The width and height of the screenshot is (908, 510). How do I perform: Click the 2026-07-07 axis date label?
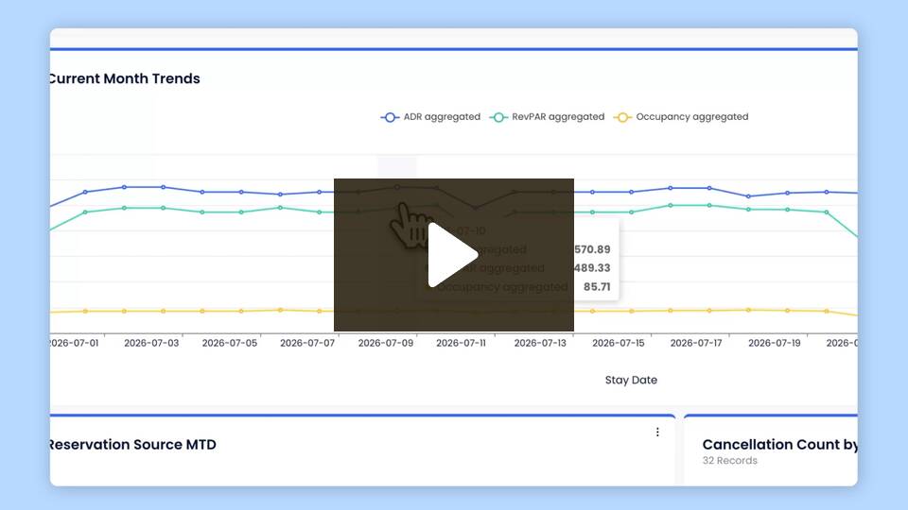[307, 343]
